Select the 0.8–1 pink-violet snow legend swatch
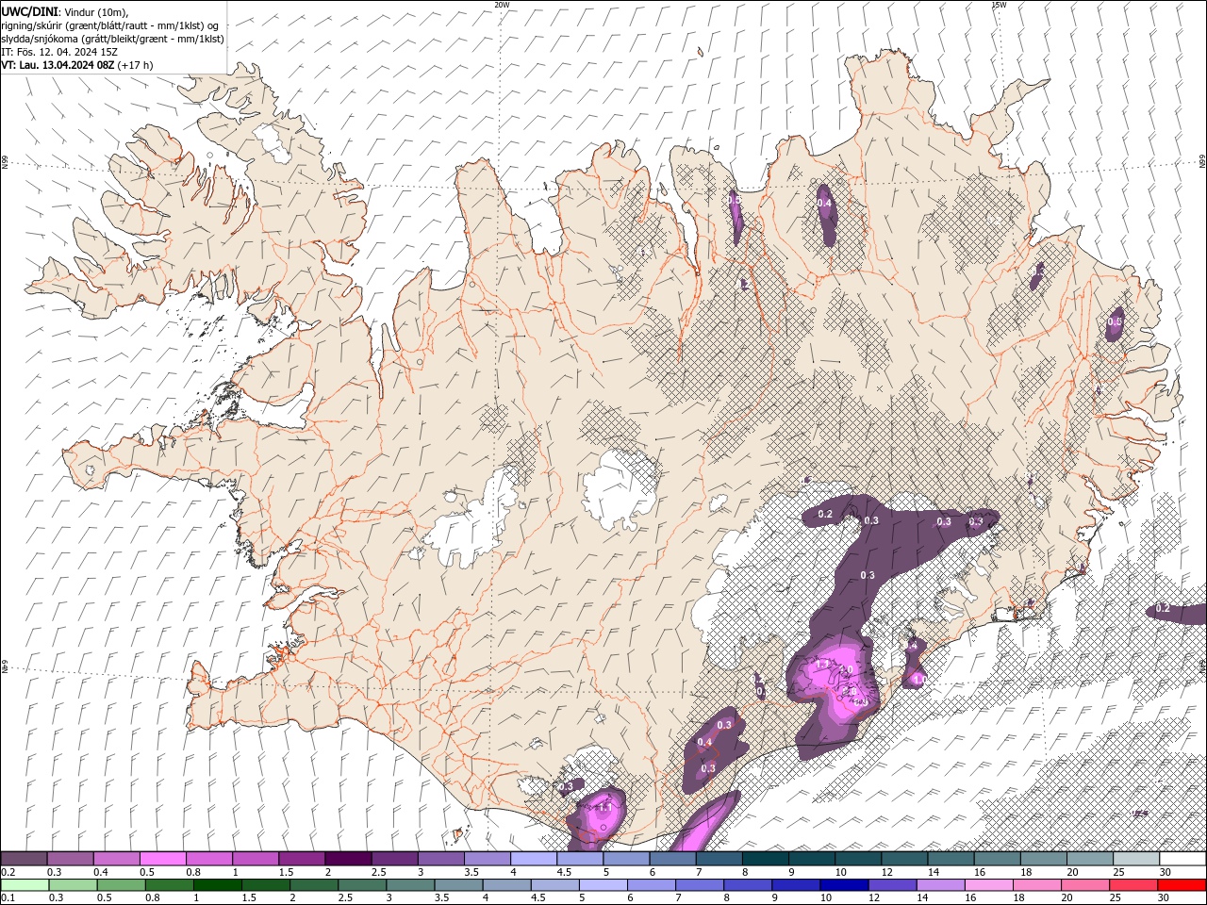Viewport: 1207px width, 905px height. point(209,859)
